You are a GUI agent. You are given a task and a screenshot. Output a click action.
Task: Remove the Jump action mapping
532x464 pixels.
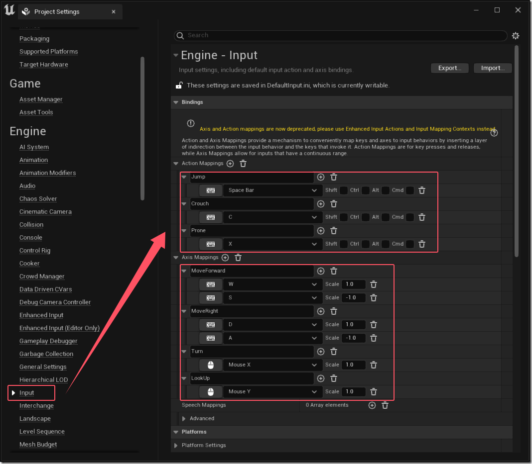[334, 177]
